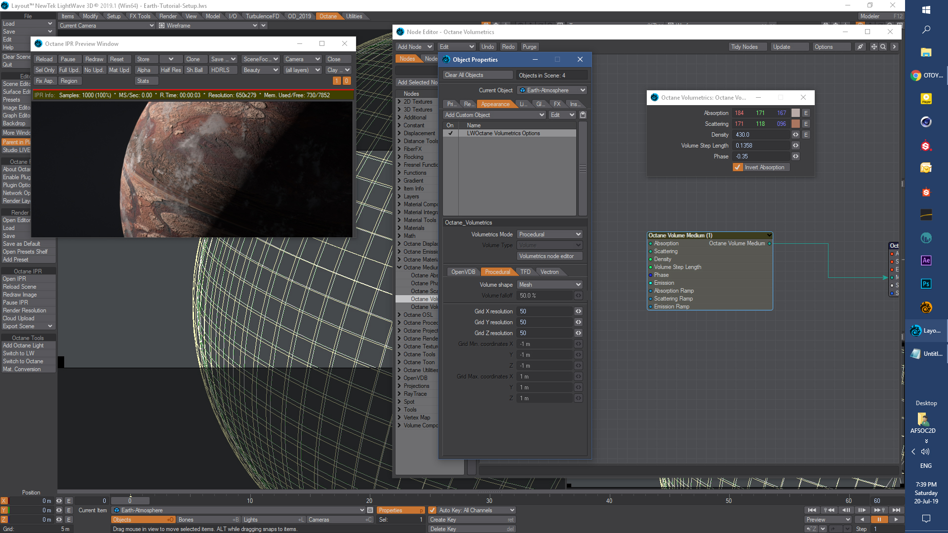
Task: Click envelope E button next to Density
Action: pyautogui.click(x=806, y=135)
